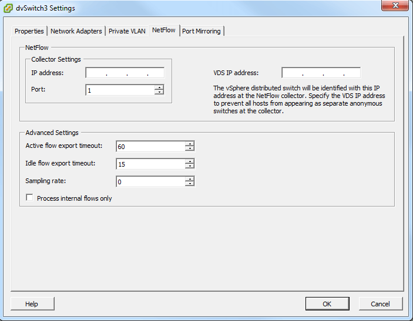The height and width of the screenshot is (321, 413).
Task: Click the Help button
Action: [32, 304]
